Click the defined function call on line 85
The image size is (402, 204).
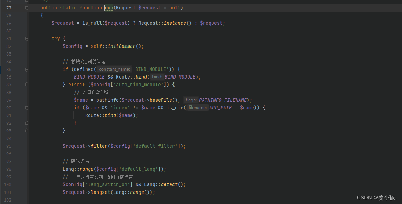coord(84,69)
